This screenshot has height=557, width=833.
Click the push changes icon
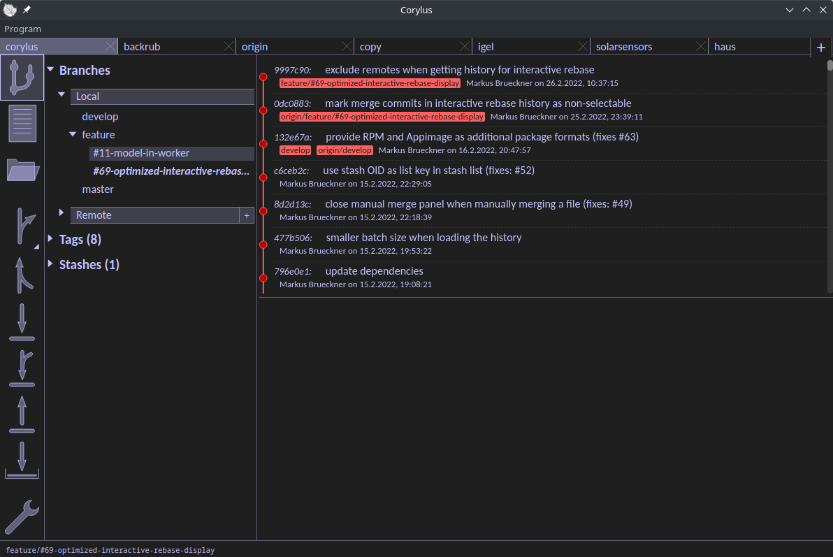(x=22, y=412)
